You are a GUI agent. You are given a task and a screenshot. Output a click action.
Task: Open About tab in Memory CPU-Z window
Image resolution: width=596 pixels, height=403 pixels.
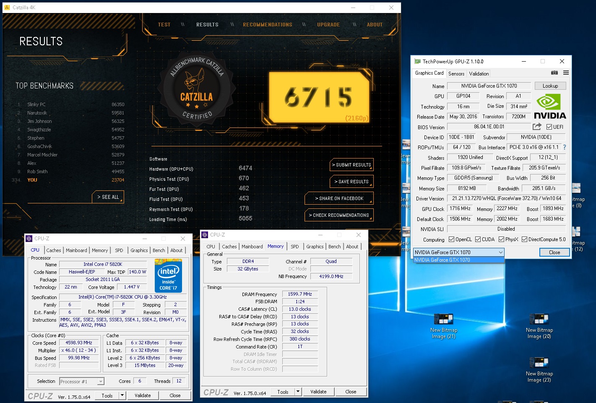[352, 247]
